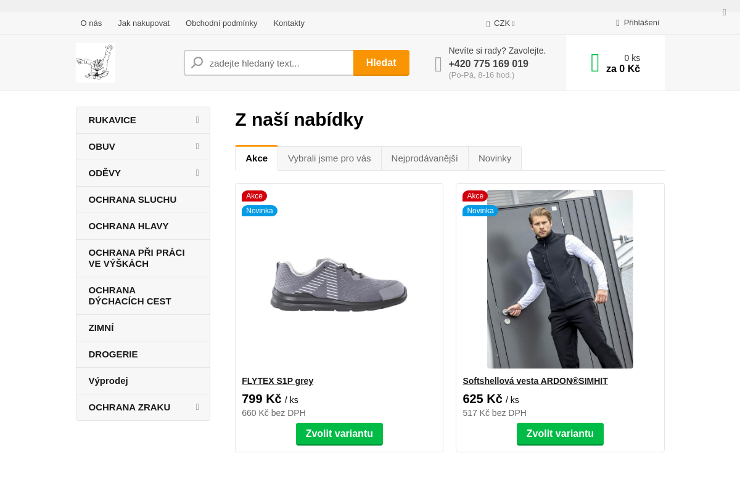The width and height of the screenshot is (740, 493).
Task: Click the person icon next to Přihlášení
Action: click(616, 23)
